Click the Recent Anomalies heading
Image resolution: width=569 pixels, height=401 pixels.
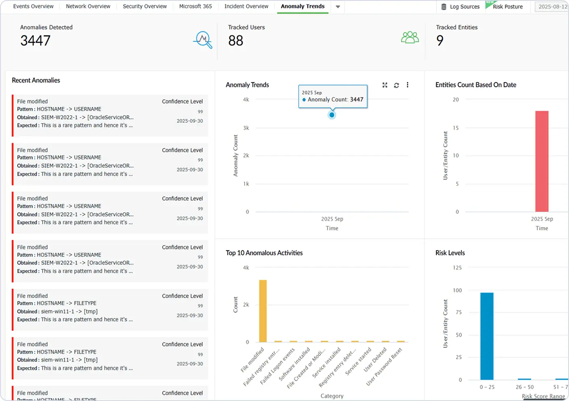point(36,81)
